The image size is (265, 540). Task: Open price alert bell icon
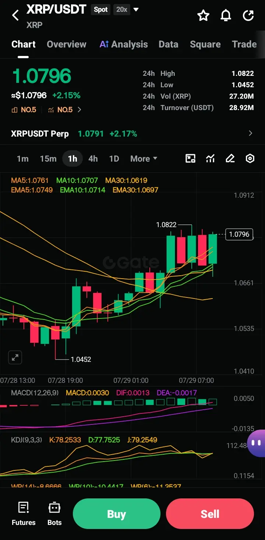tap(226, 15)
